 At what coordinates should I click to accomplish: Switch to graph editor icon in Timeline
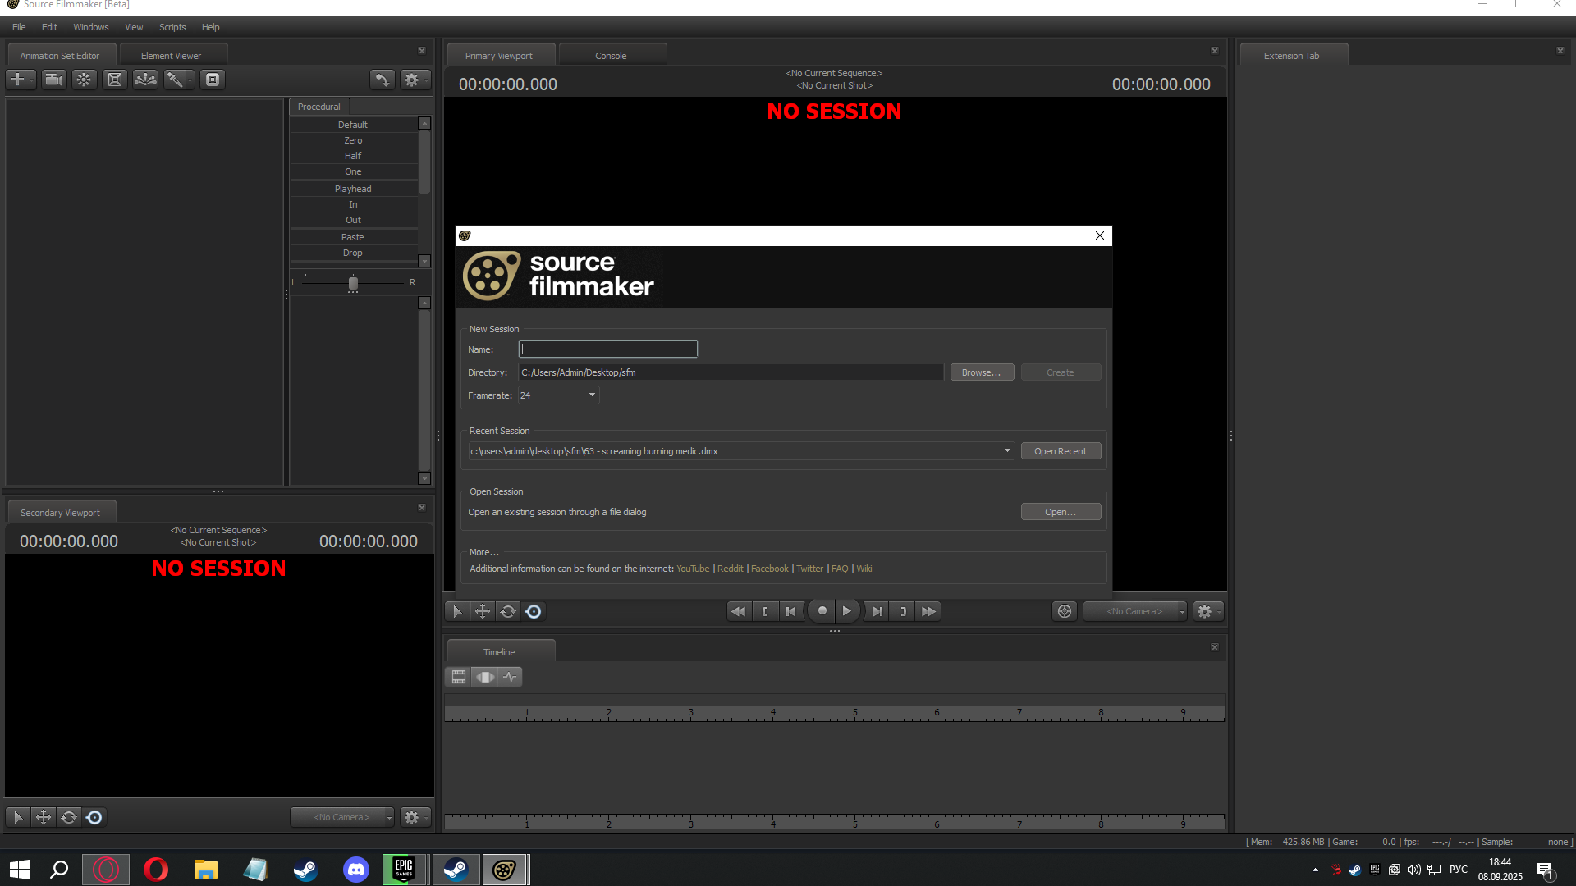[x=510, y=677]
